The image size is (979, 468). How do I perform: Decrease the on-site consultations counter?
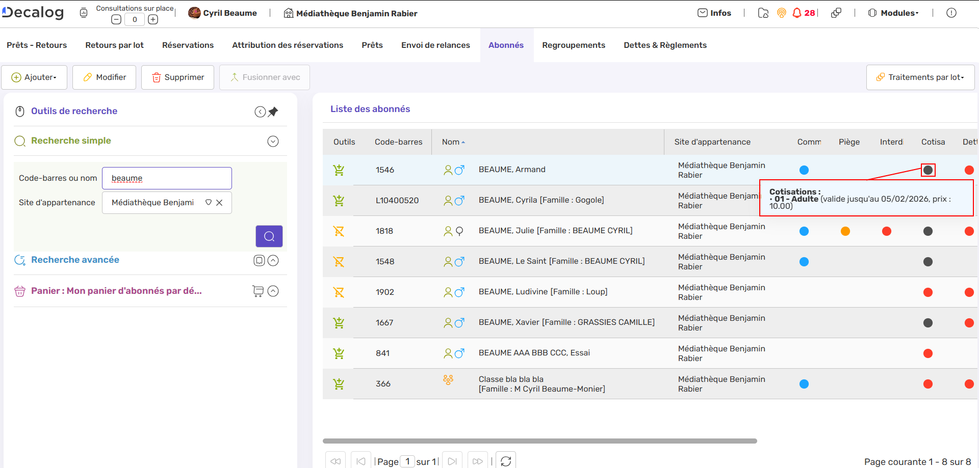point(116,20)
